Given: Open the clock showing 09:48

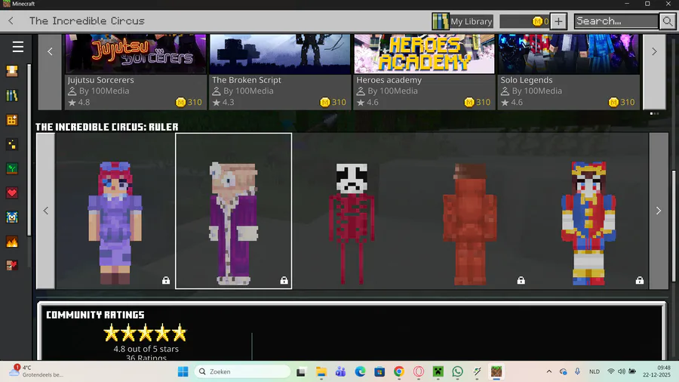Looking at the screenshot, I should point(656,371).
